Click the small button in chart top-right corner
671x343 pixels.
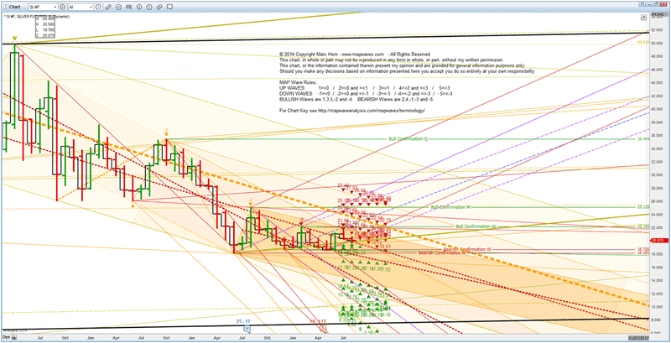(643, 18)
